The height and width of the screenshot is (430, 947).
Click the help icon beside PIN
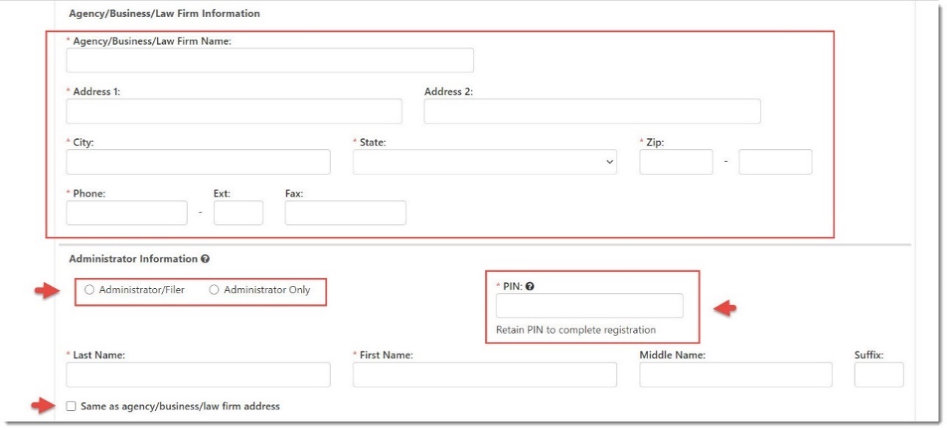tap(529, 287)
